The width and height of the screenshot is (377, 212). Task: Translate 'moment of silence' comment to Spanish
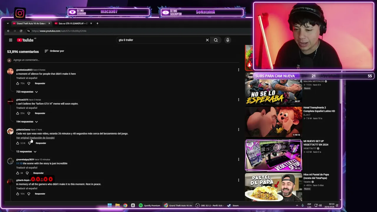[x=27, y=78]
